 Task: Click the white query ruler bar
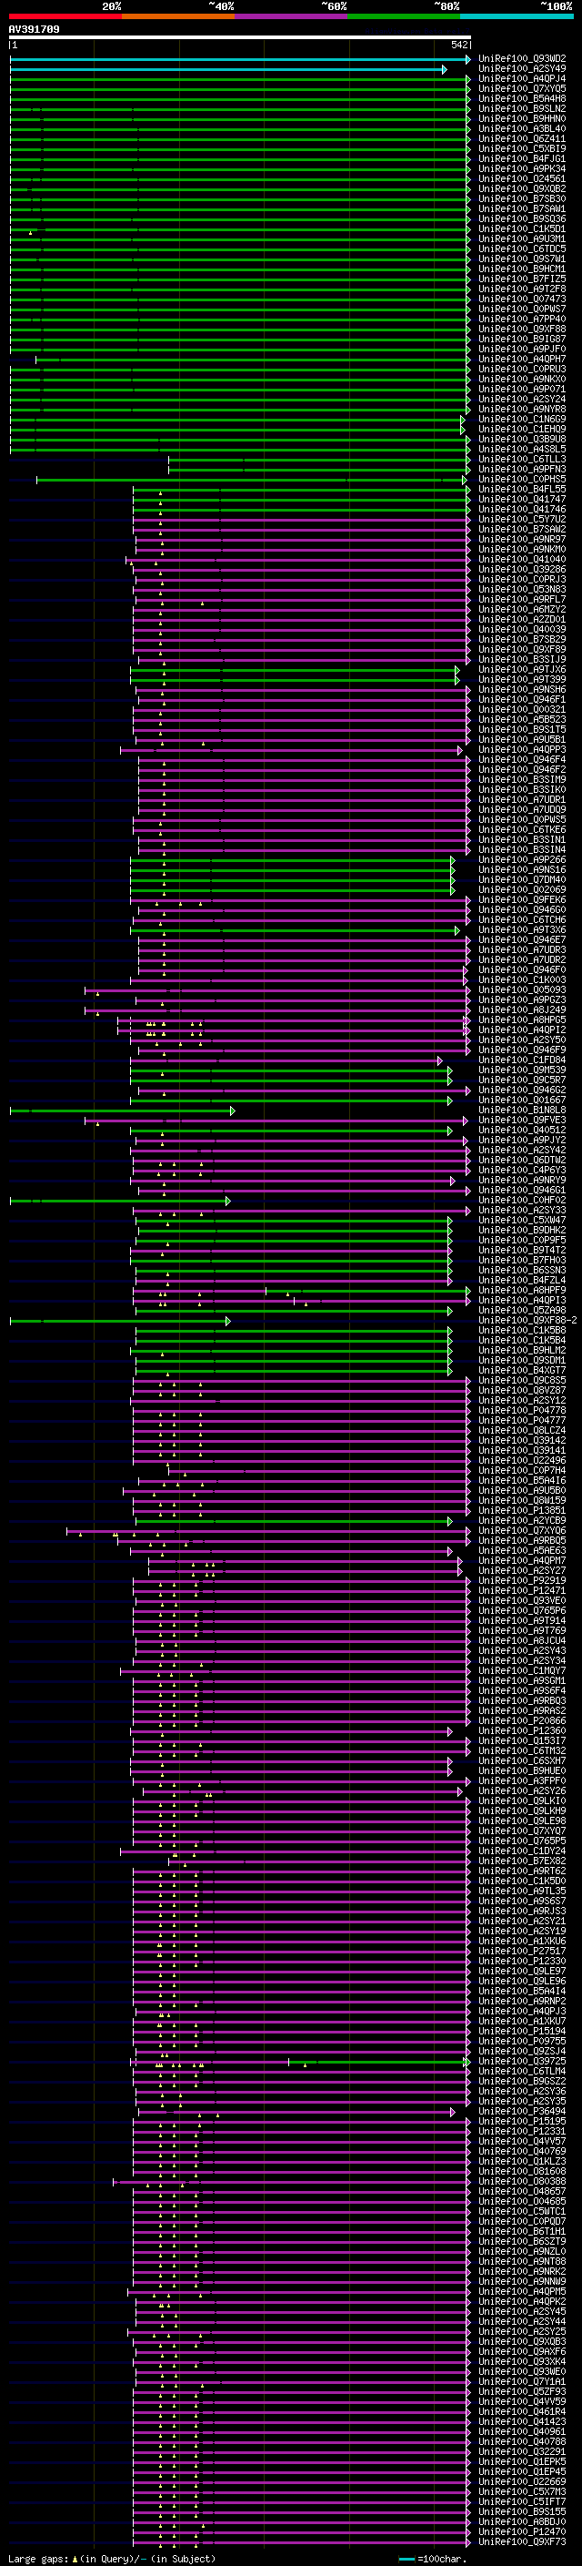click(240, 38)
